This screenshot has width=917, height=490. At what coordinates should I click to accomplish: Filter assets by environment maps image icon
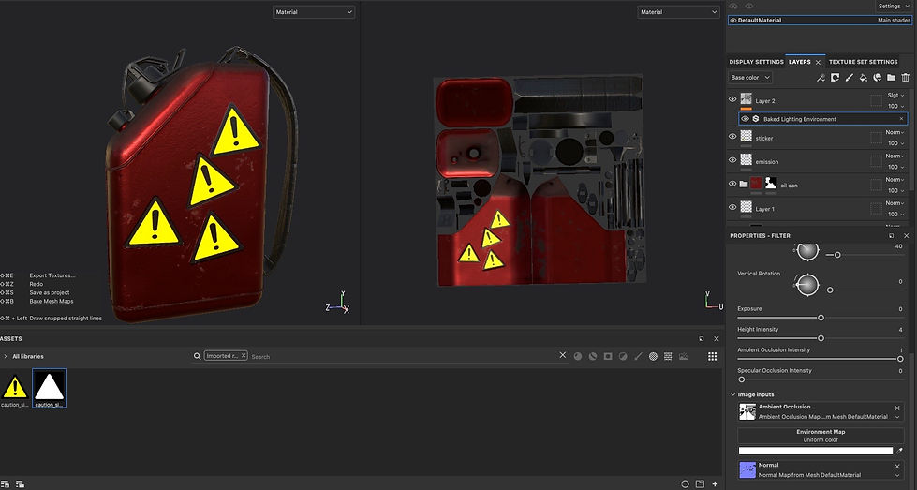683,356
